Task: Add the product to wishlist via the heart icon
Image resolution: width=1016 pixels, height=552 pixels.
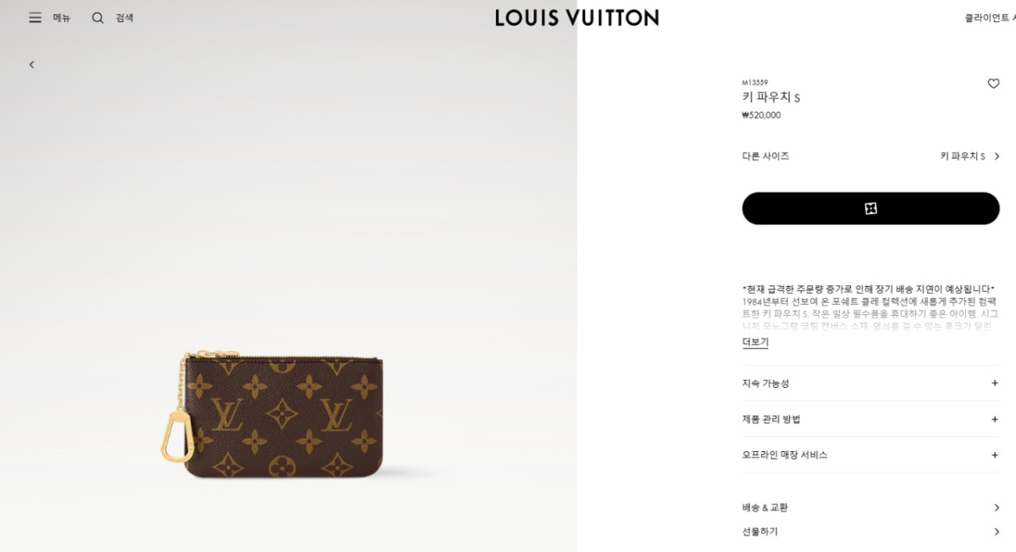Action: (993, 84)
